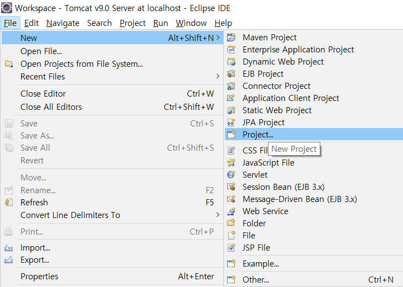Click the EJB Project icon
Screen dimensions: 403x287
tap(231, 73)
